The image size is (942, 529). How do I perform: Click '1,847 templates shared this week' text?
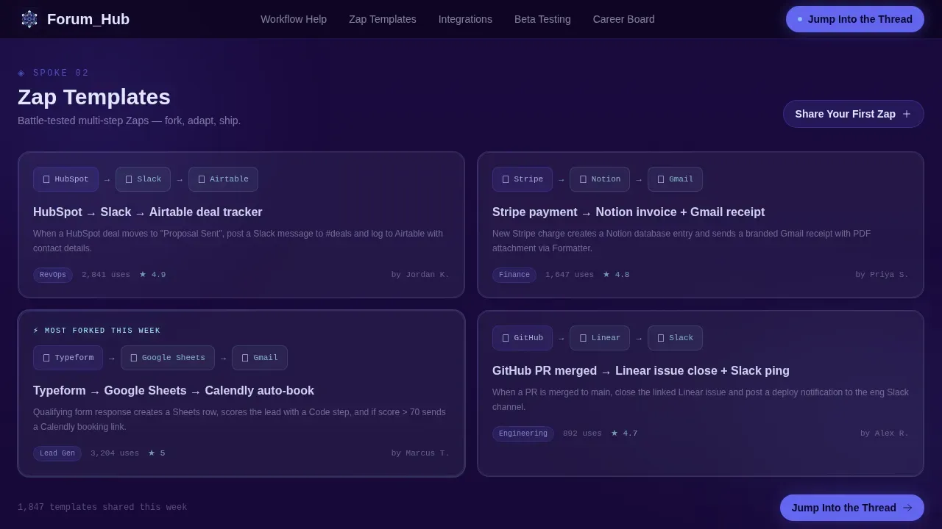(102, 508)
